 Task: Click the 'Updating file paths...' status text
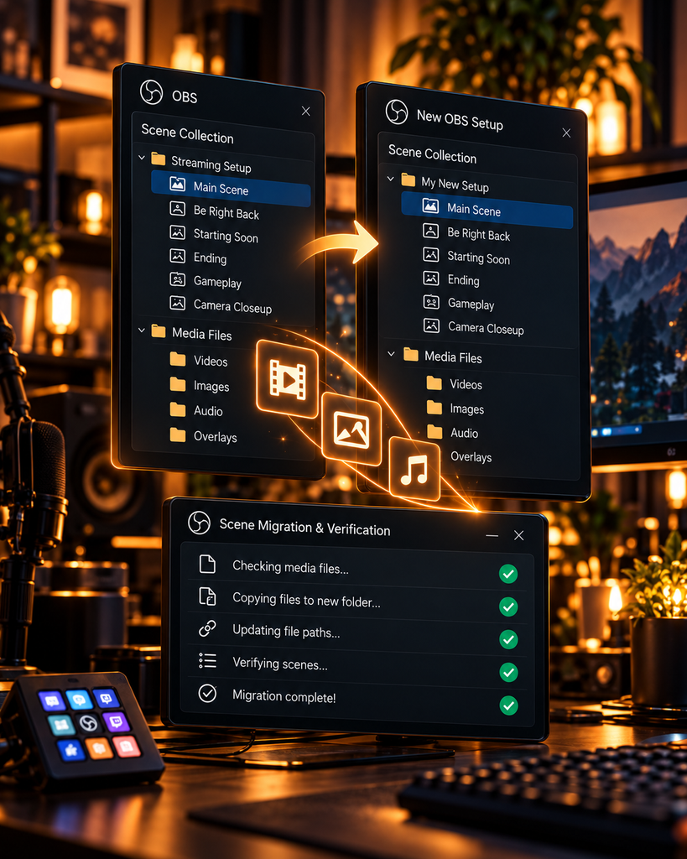(286, 631)
